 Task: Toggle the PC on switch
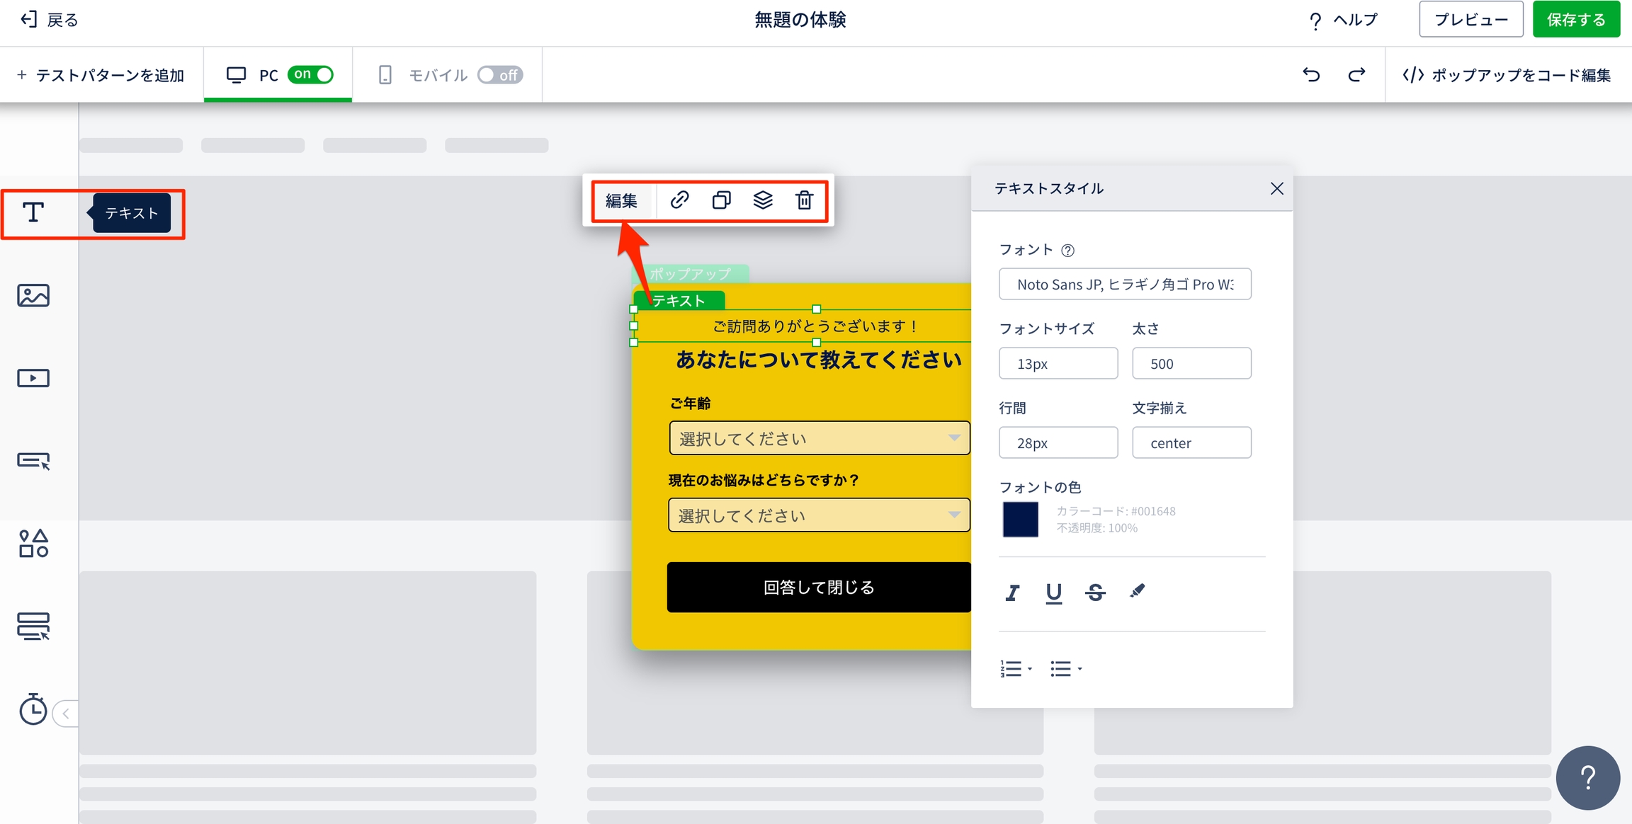coord(310,74)
